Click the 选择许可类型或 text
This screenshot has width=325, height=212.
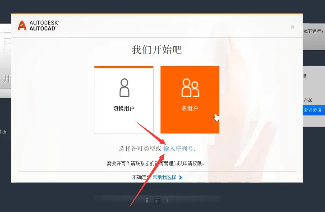140,149
